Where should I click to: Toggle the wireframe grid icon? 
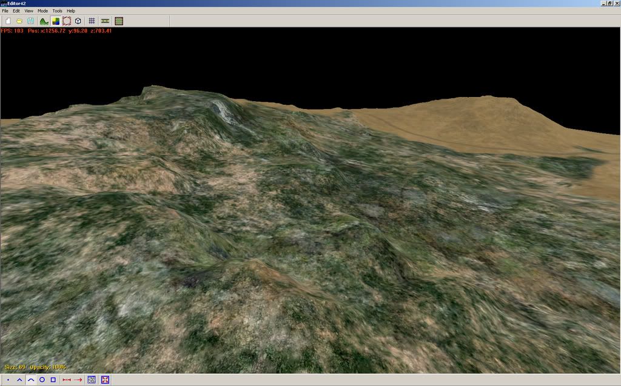point(92,21)
